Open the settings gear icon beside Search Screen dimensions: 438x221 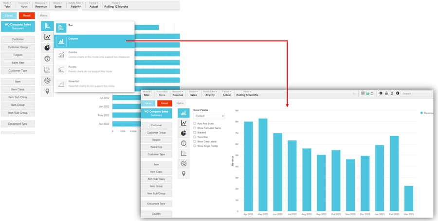point(381,93)
